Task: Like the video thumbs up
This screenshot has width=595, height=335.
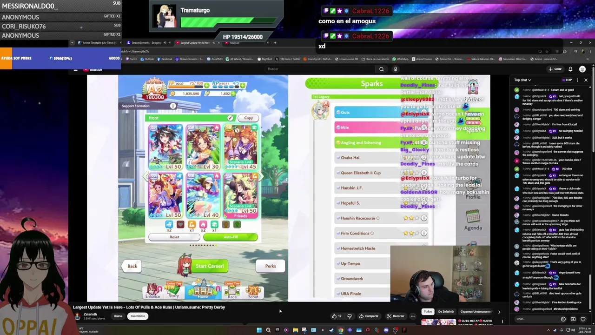Action: coord(337,316)
